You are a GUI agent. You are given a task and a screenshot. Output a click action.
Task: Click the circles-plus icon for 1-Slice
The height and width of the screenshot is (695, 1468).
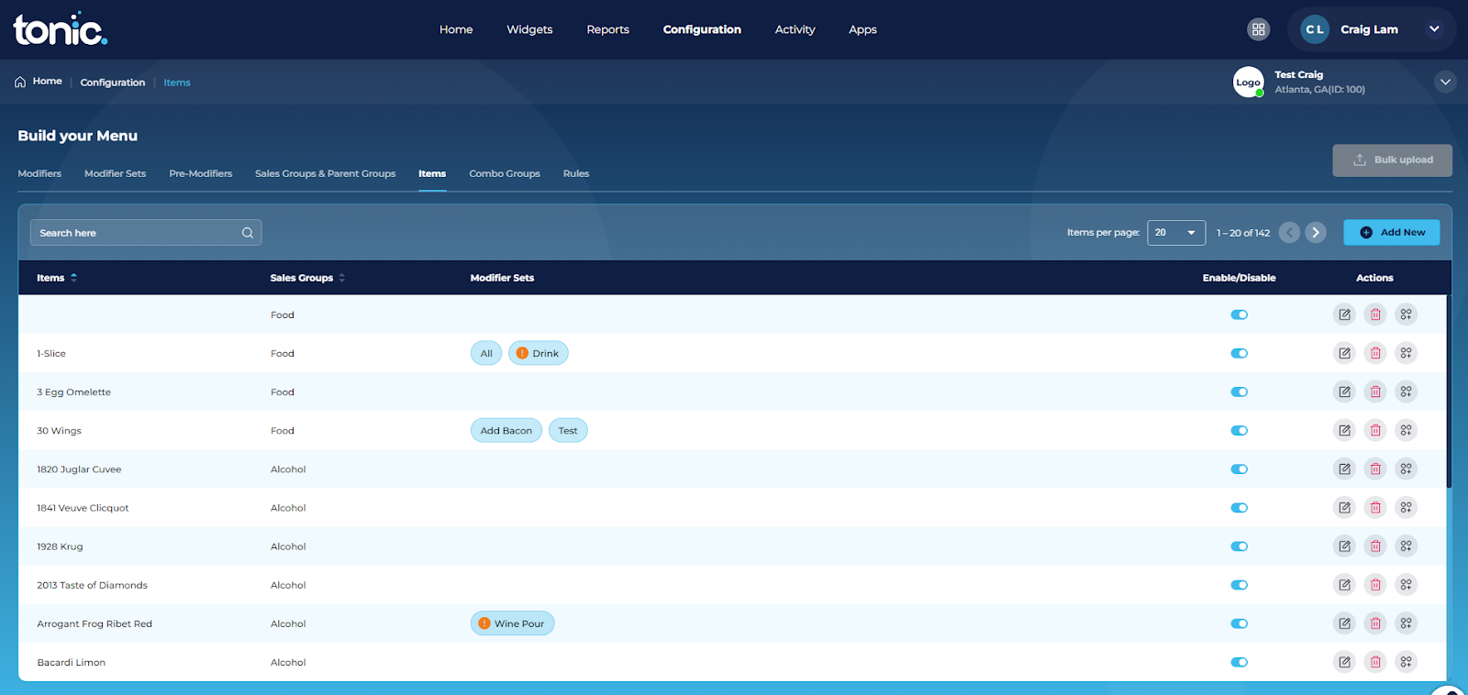coord(1406,353)
